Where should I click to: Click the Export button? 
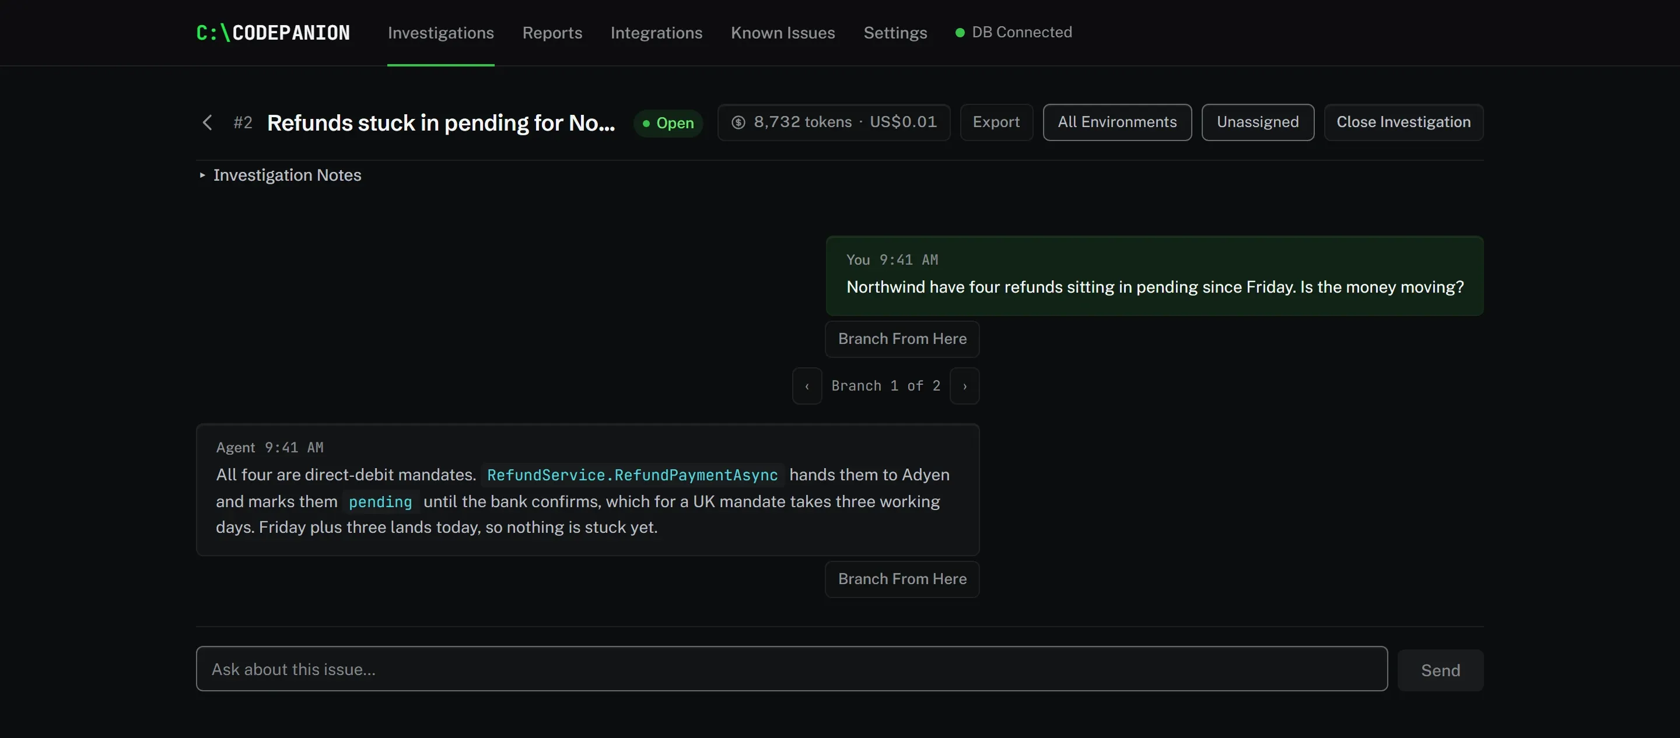(996, 122)
